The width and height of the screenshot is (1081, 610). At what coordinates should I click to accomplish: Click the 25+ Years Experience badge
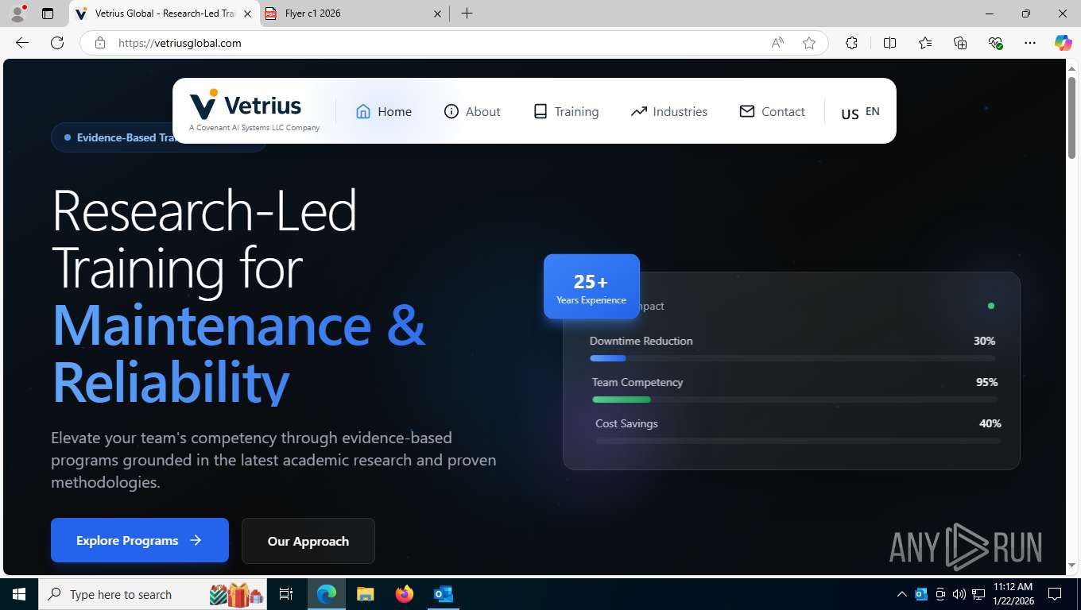(591, 287)
